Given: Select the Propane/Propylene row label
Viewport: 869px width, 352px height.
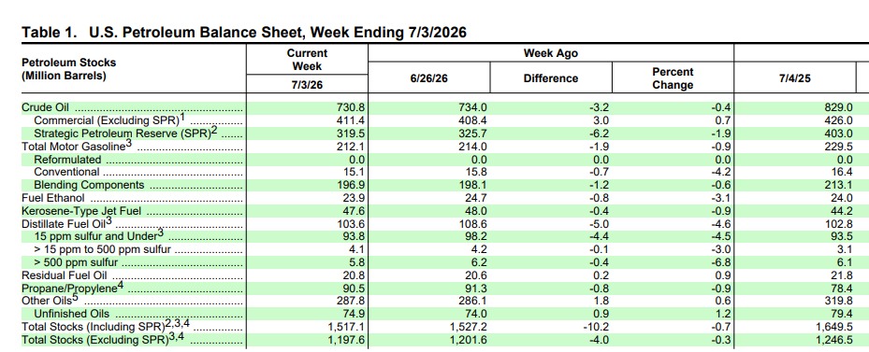Looking at the screenshot, I should coord(72,288).
